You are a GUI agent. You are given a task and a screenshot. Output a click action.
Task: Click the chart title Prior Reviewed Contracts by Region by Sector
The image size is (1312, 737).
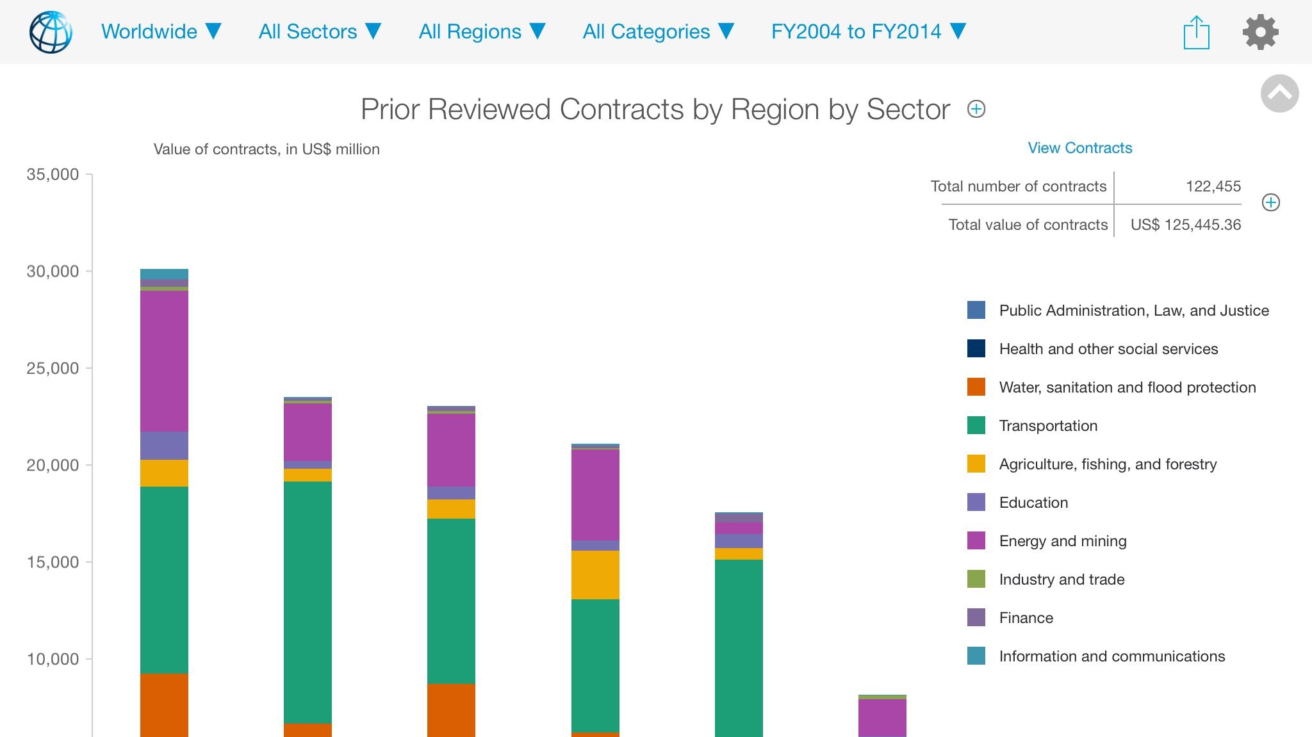tap(655, 109)
